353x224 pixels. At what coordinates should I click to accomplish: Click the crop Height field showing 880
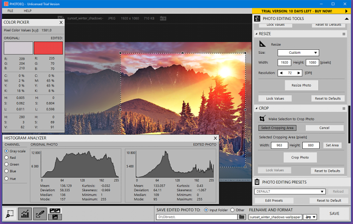coord(311,145)
